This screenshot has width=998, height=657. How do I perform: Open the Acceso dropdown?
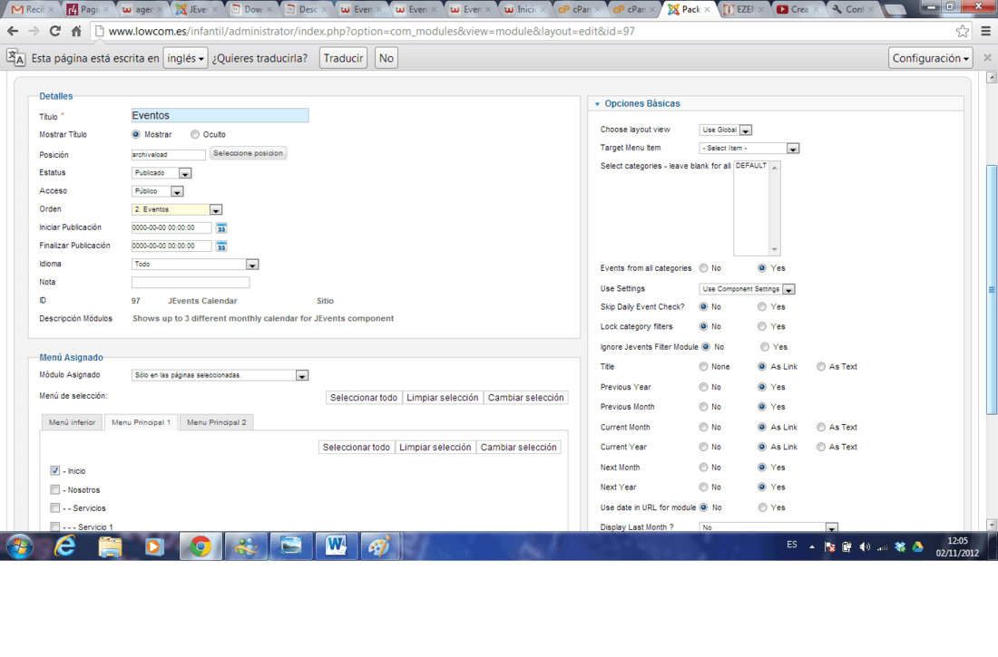coord(158,191)
